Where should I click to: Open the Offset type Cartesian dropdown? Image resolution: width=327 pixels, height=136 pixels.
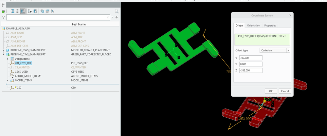click(275, 50)
